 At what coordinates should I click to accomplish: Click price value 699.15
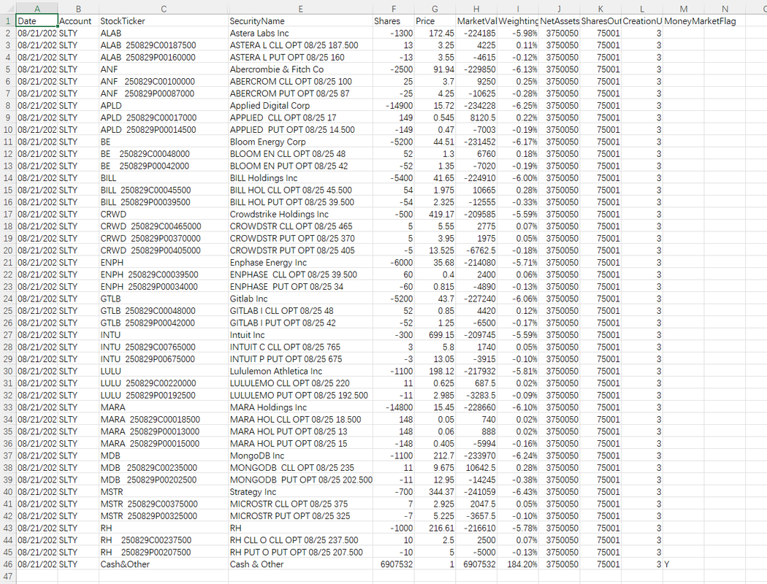pos(435,335)
